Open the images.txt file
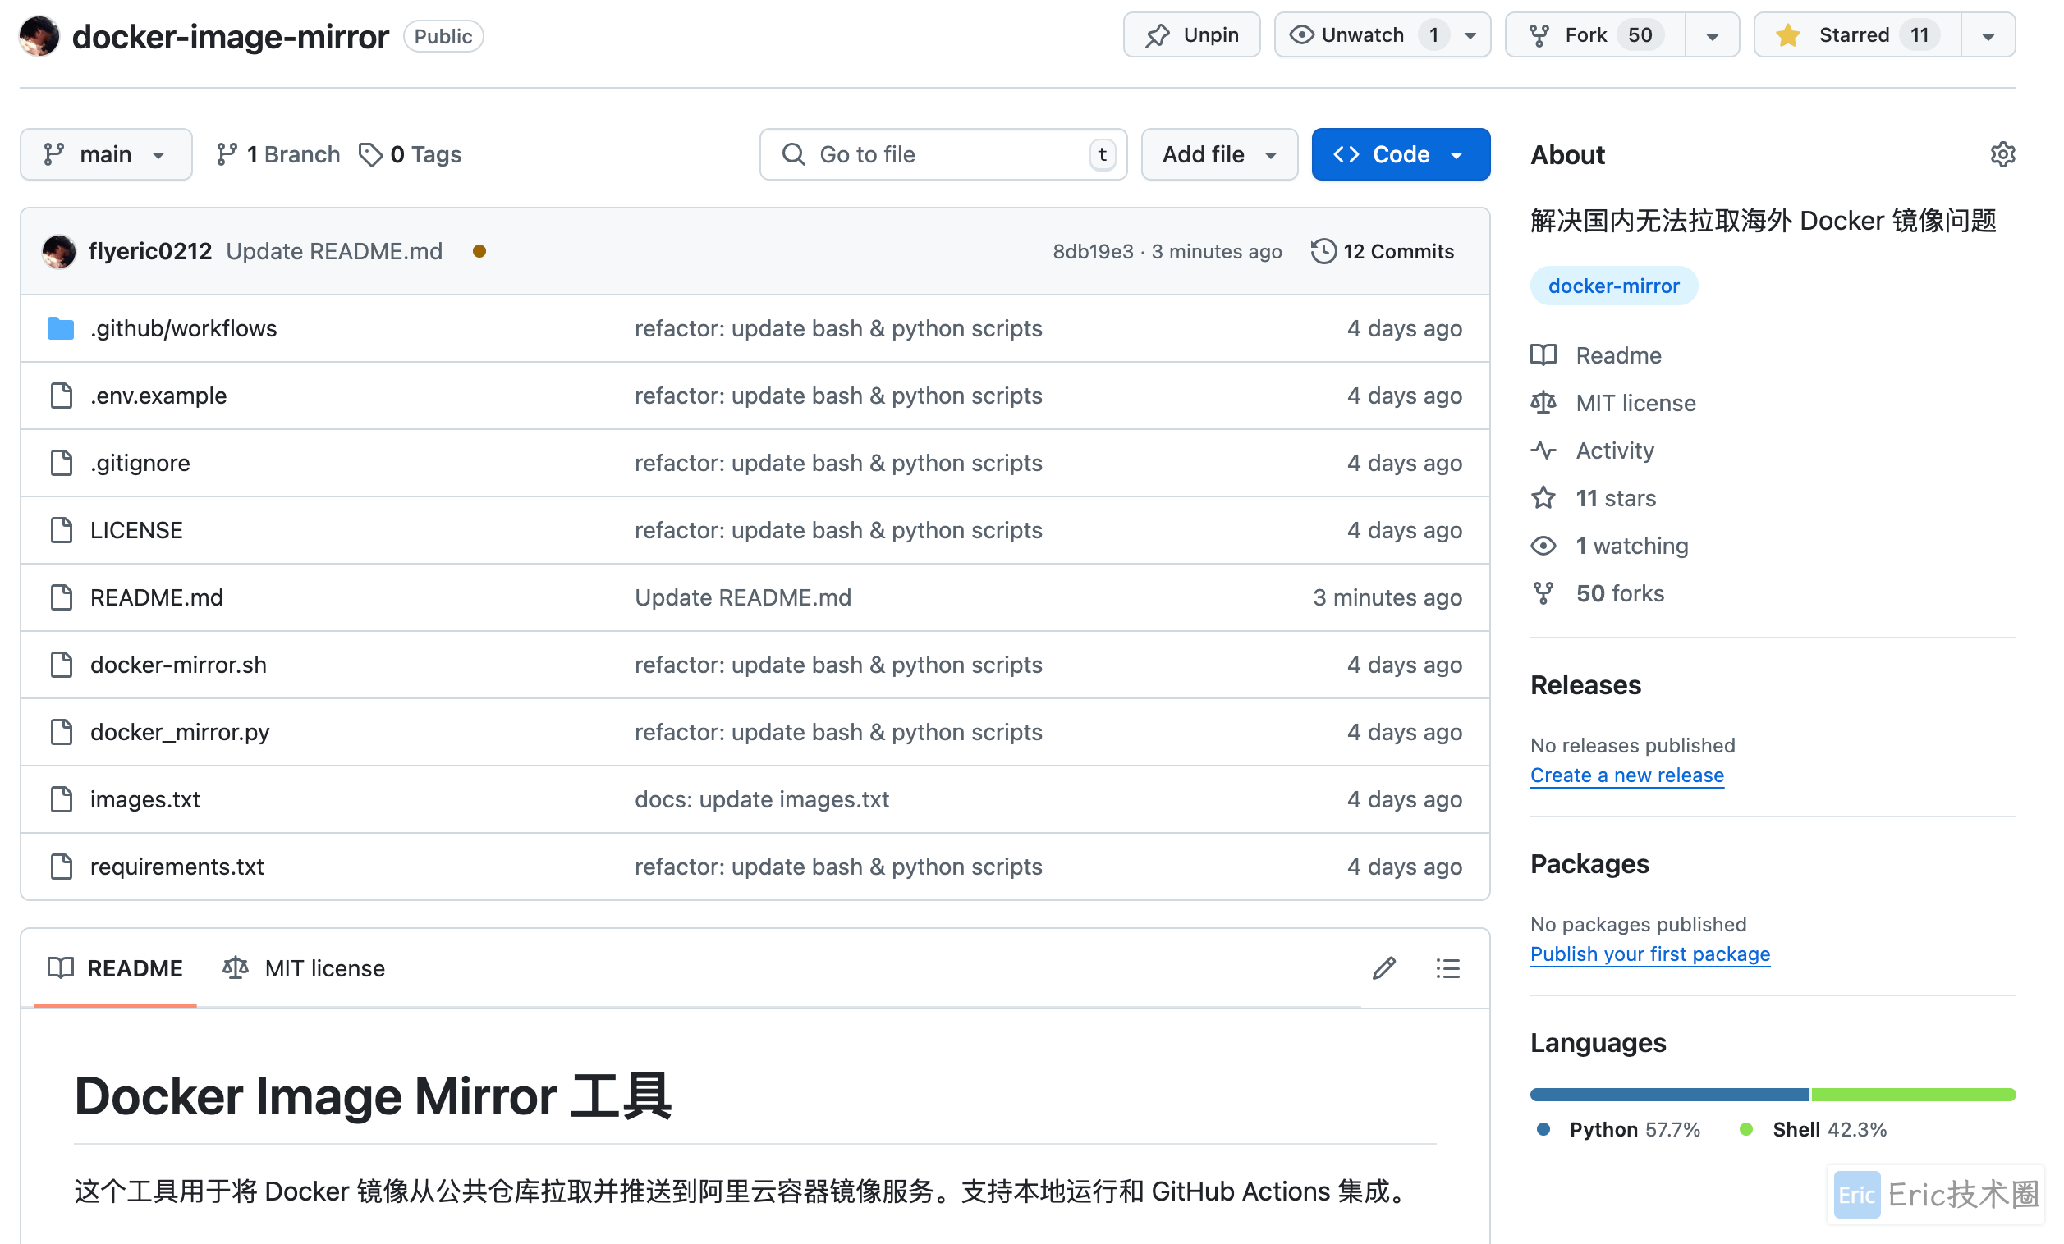The width and height of the screenshot is (2064, 1244). (145, 798)
